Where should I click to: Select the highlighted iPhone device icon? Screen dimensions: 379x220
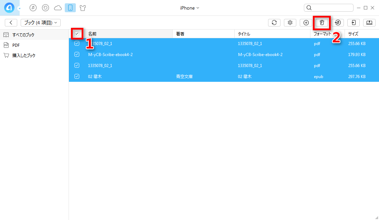point(70,8)
